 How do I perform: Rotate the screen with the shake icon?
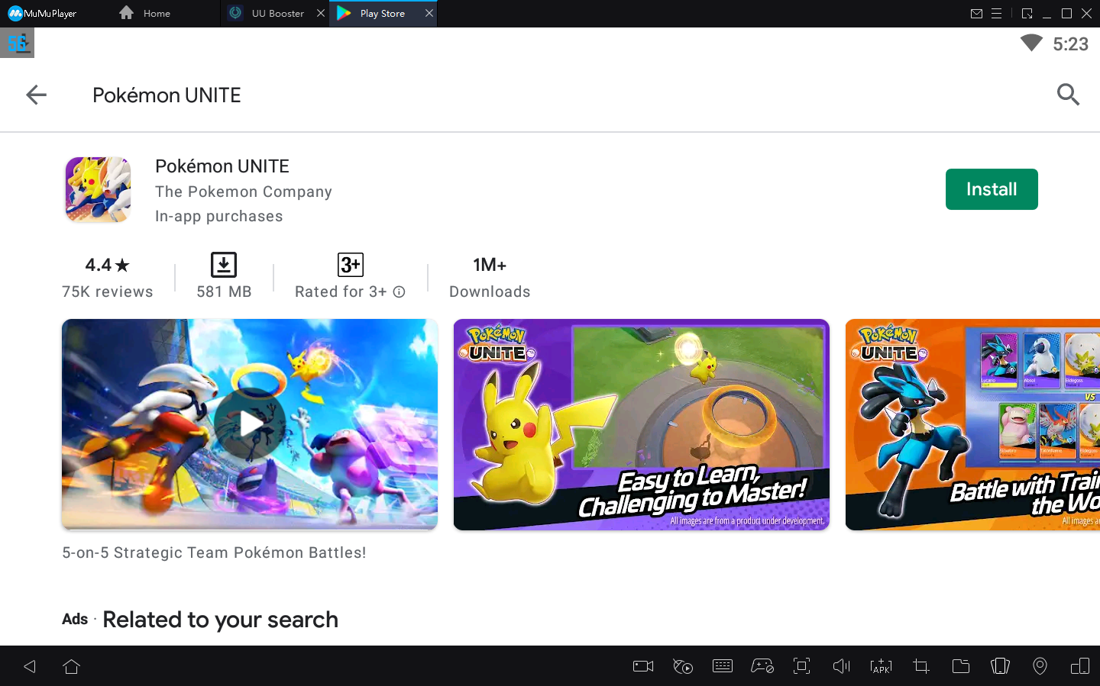coord(1000,666)
